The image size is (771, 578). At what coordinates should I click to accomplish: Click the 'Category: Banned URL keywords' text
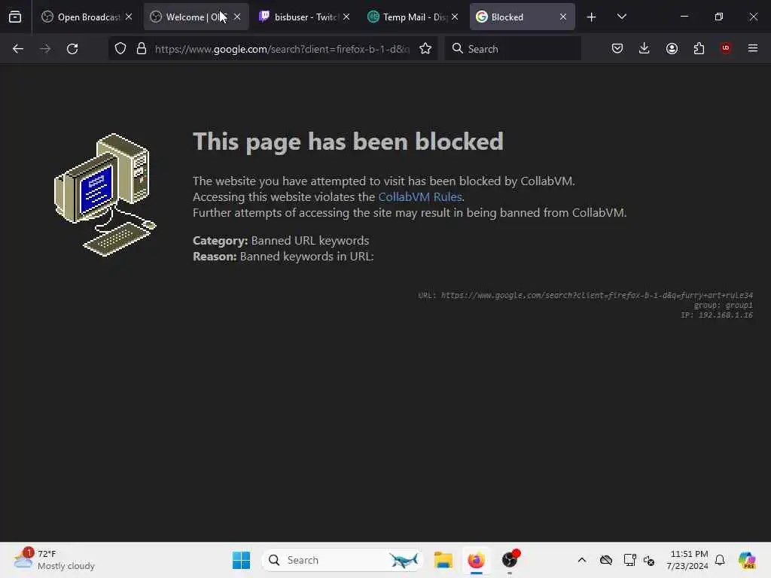click(281, 240)
